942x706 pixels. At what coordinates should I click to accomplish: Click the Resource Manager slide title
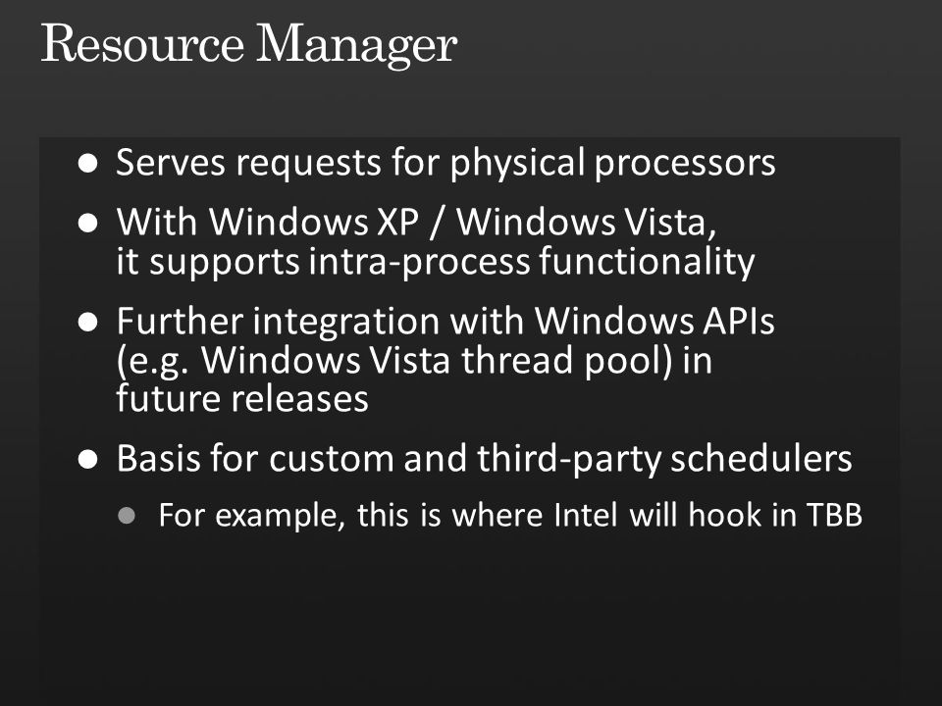(x=248, y=46)
